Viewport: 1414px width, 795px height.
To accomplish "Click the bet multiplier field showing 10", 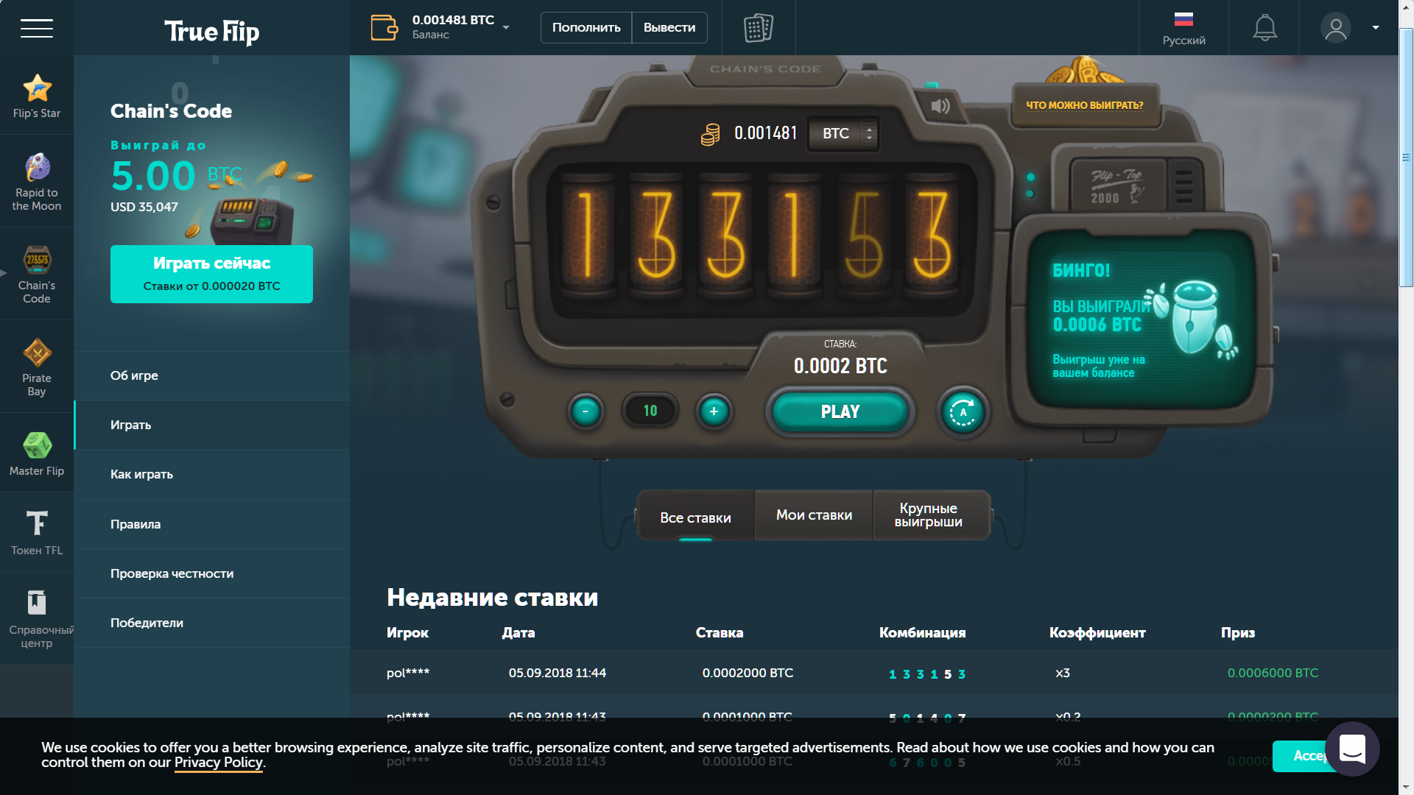I will pyautogui.click(x=650, y=411).
